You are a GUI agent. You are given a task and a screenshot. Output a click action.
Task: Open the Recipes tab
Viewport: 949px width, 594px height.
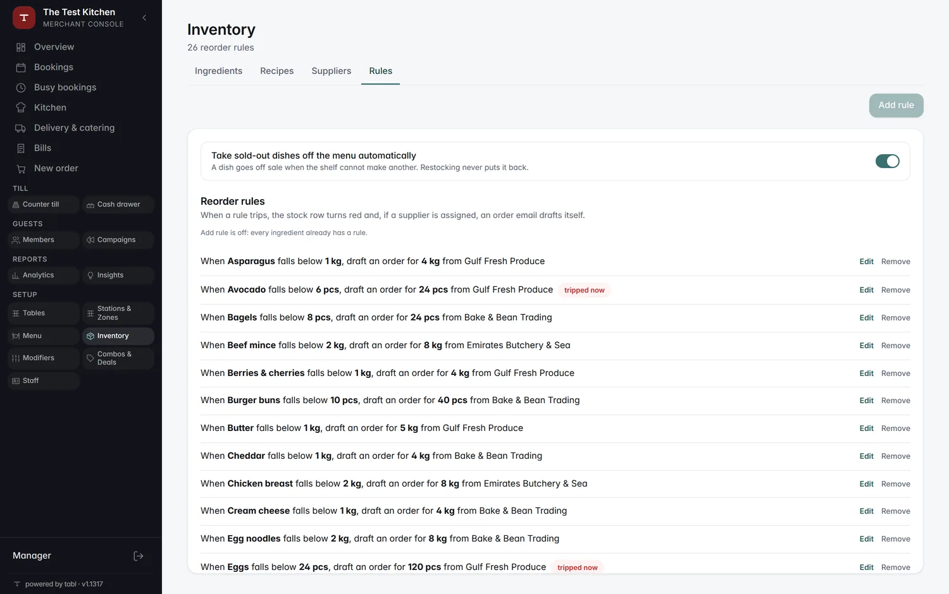click(x=277, y=71)
